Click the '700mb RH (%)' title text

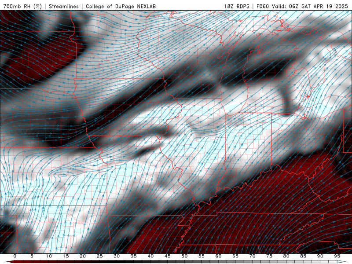coord(22,6)
